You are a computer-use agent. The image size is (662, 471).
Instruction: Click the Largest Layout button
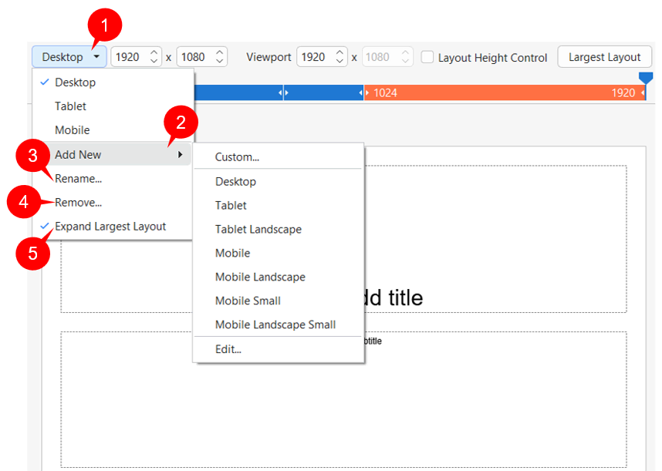[x=605, y=56]
